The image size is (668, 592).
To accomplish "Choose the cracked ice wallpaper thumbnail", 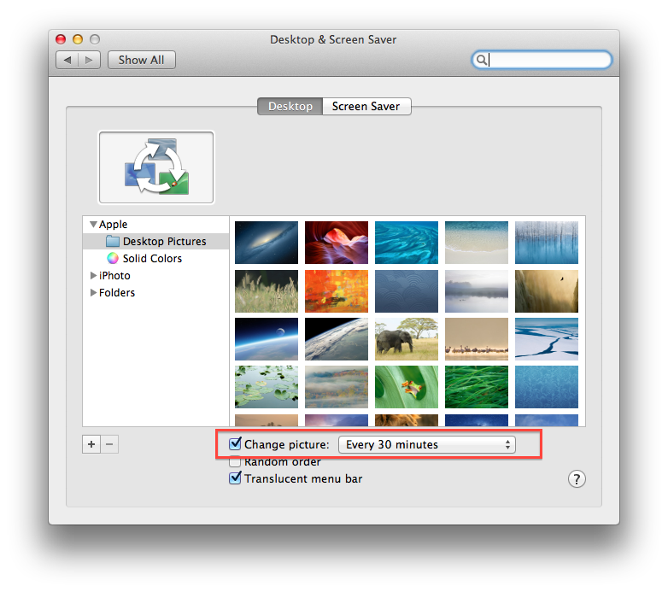I will (547, 339).
